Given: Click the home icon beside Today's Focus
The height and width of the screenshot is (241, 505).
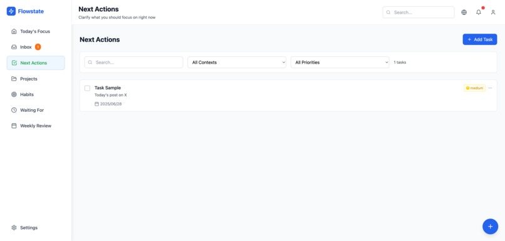Looking at the screenshot, I should pyautogui.click(x=14, y=31).
